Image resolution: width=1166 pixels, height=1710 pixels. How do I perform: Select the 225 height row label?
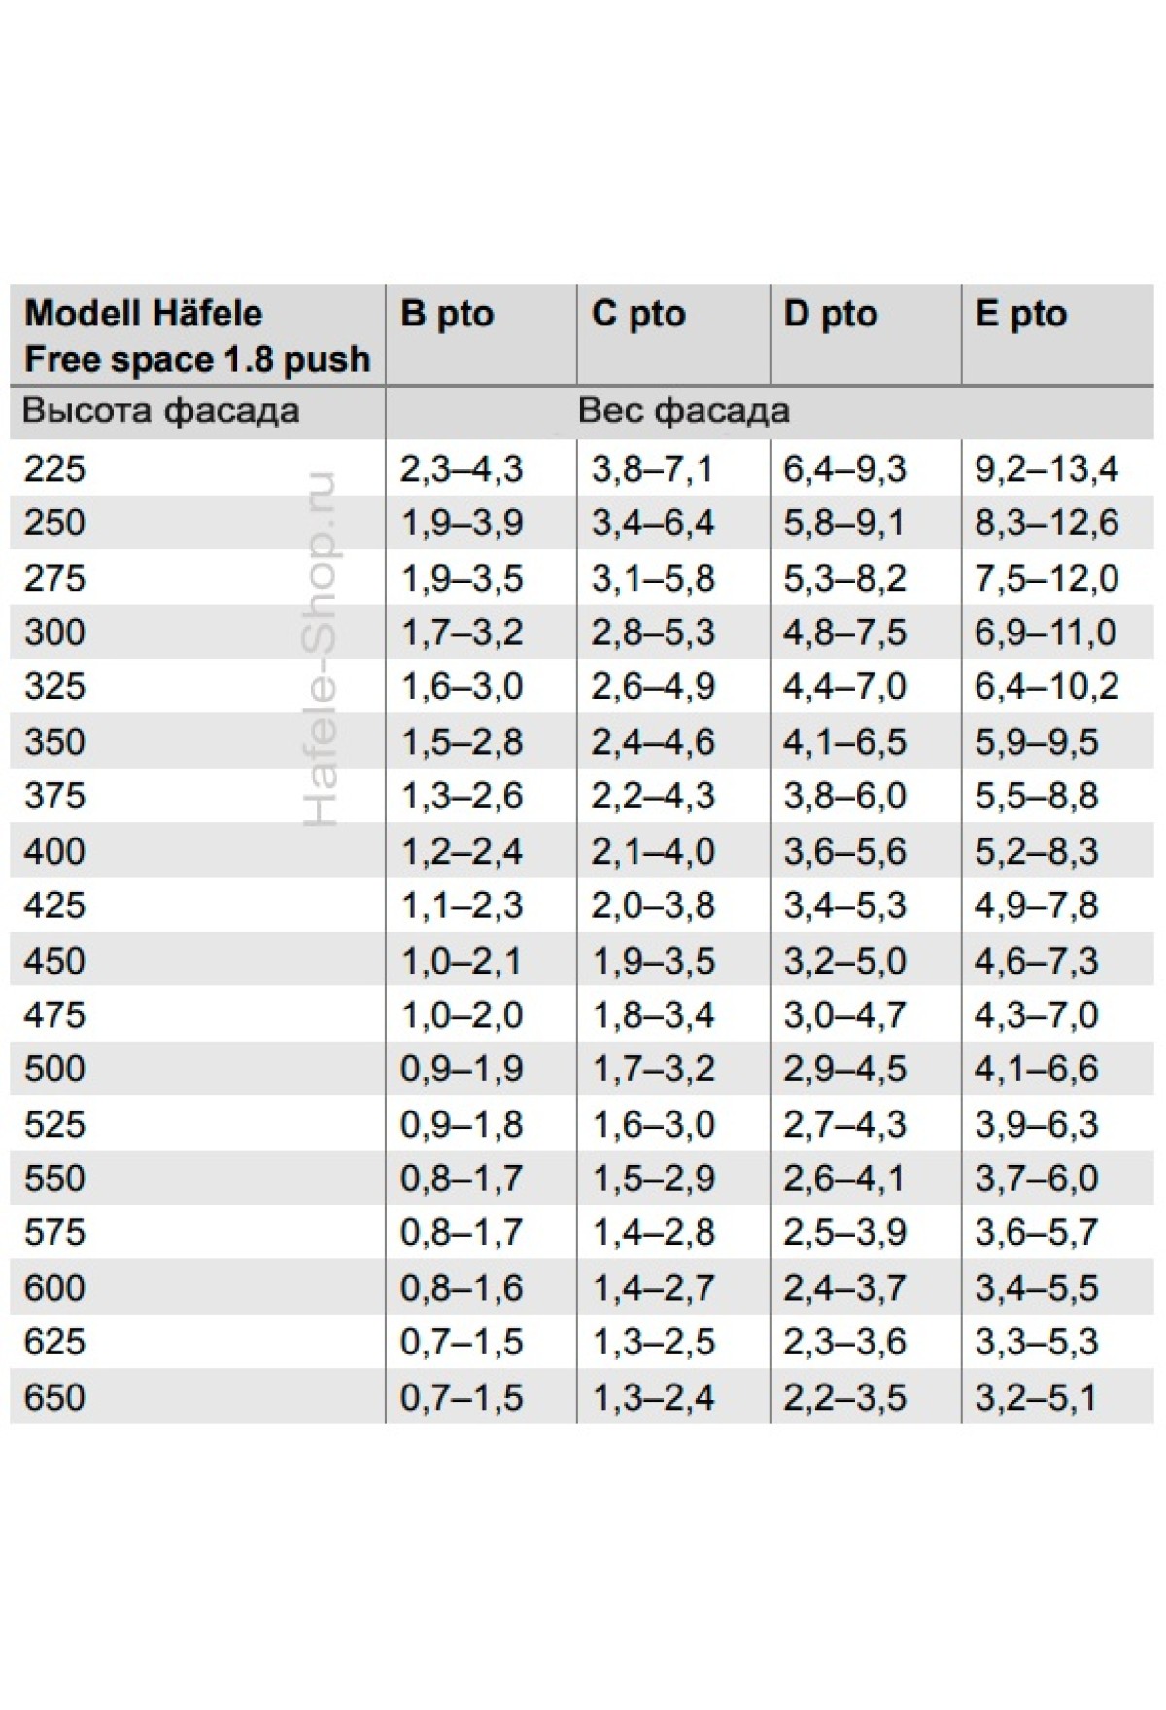pos(55,469)
